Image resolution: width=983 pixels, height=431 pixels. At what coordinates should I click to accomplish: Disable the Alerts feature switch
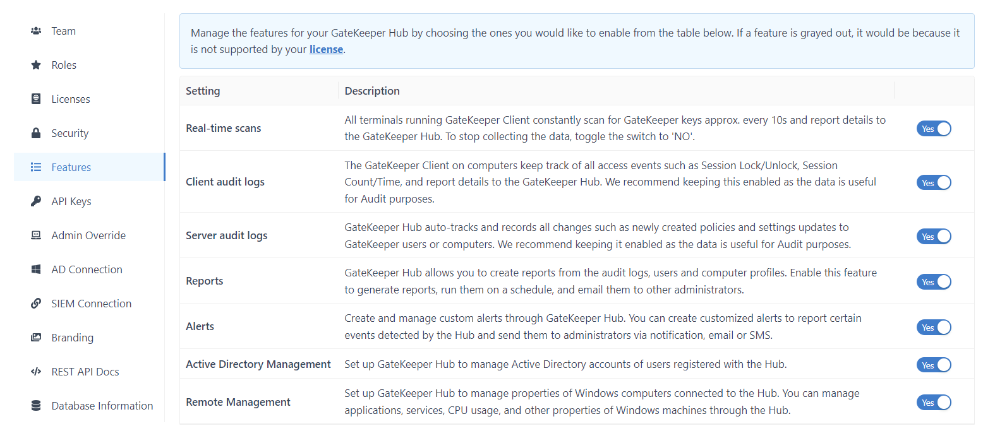(x=933, y=327)
